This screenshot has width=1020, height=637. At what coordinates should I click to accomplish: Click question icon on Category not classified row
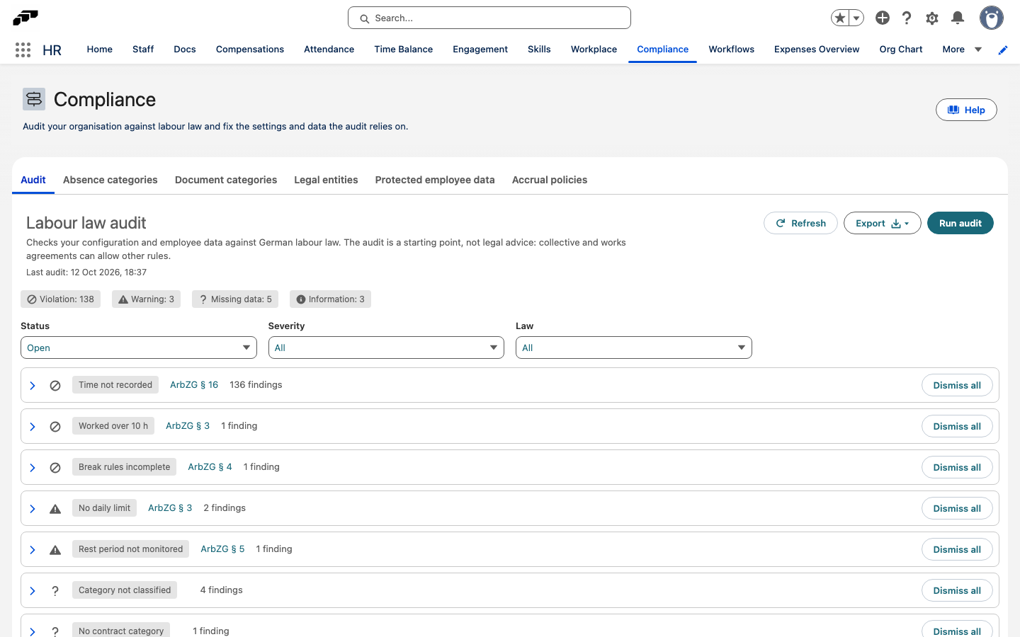point(55,591)
